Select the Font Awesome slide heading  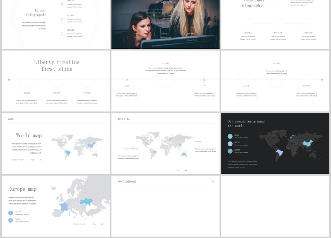(127, 182)
